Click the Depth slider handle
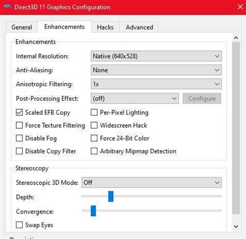This screenshot has width=246, height=239. 111,196
